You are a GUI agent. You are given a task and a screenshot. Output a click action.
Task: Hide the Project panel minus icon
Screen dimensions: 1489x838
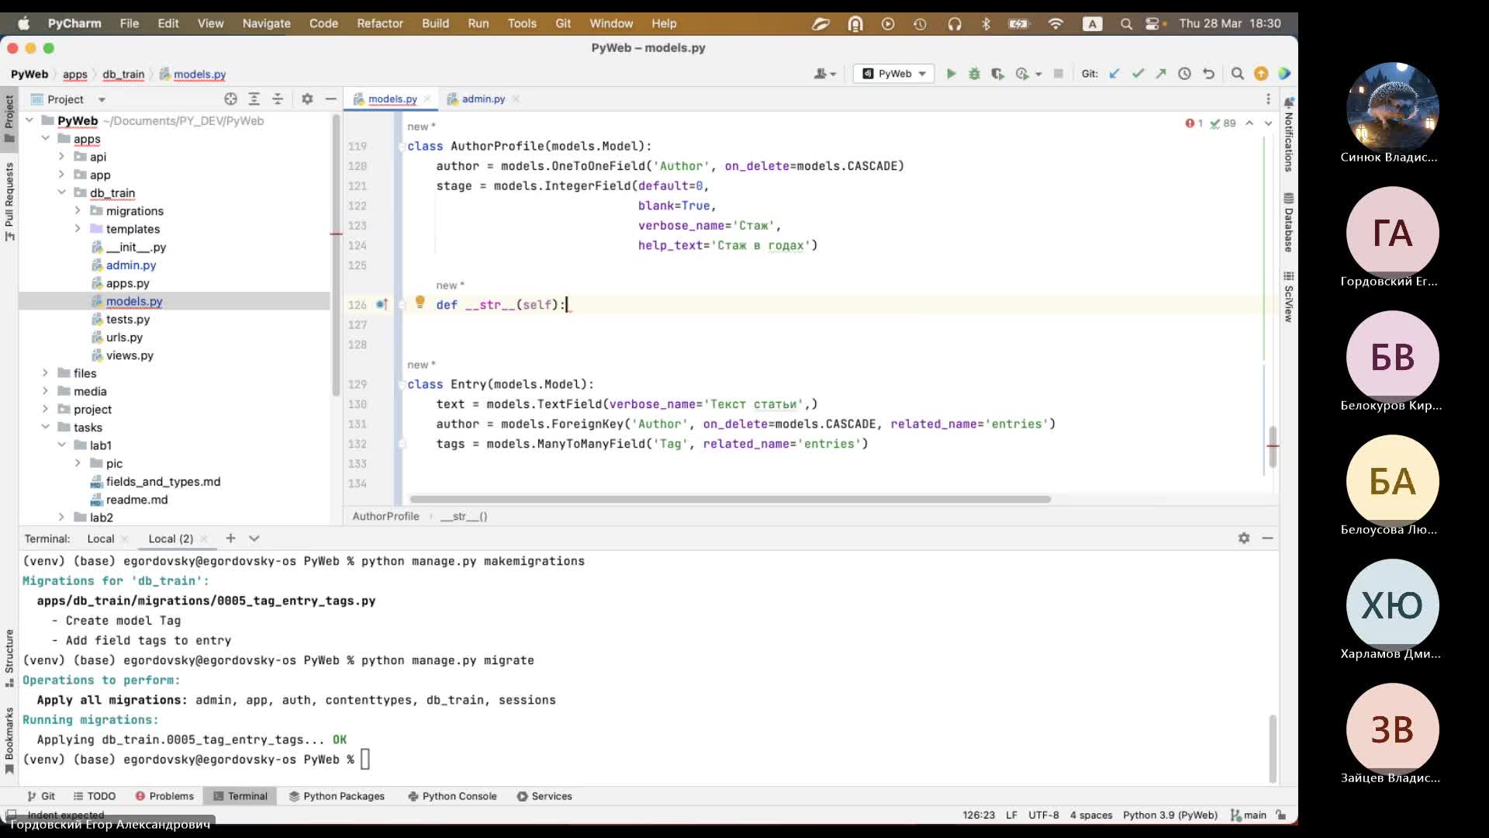pos(330,99)
